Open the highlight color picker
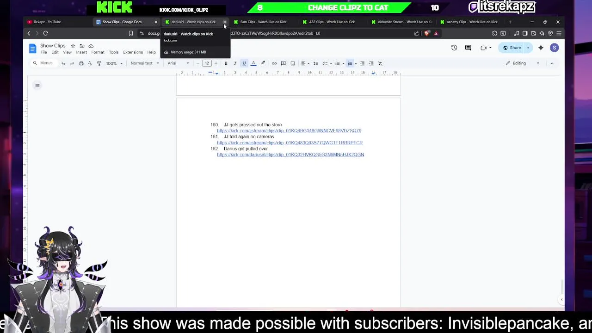 (263, 63)
